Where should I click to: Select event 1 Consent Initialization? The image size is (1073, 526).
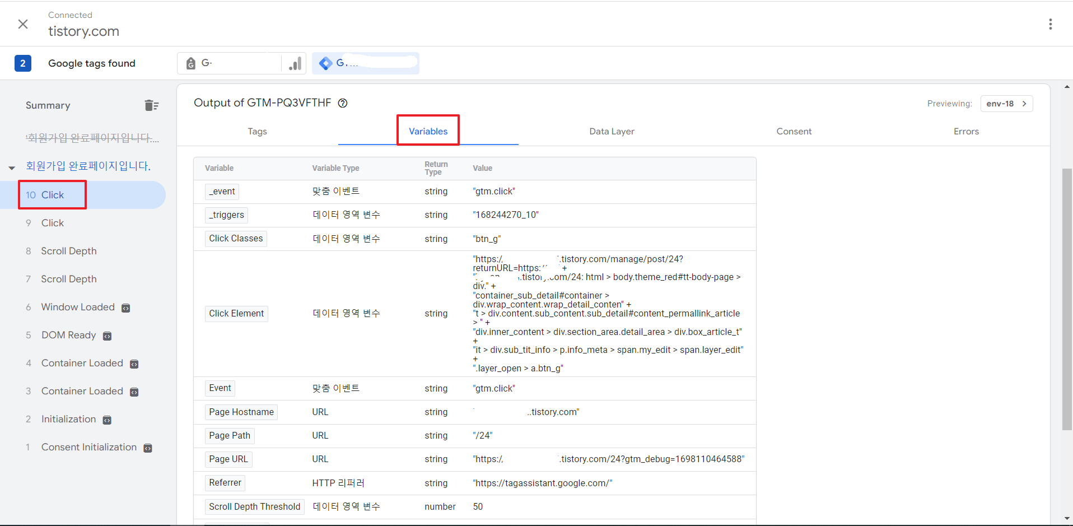[88, 447]
